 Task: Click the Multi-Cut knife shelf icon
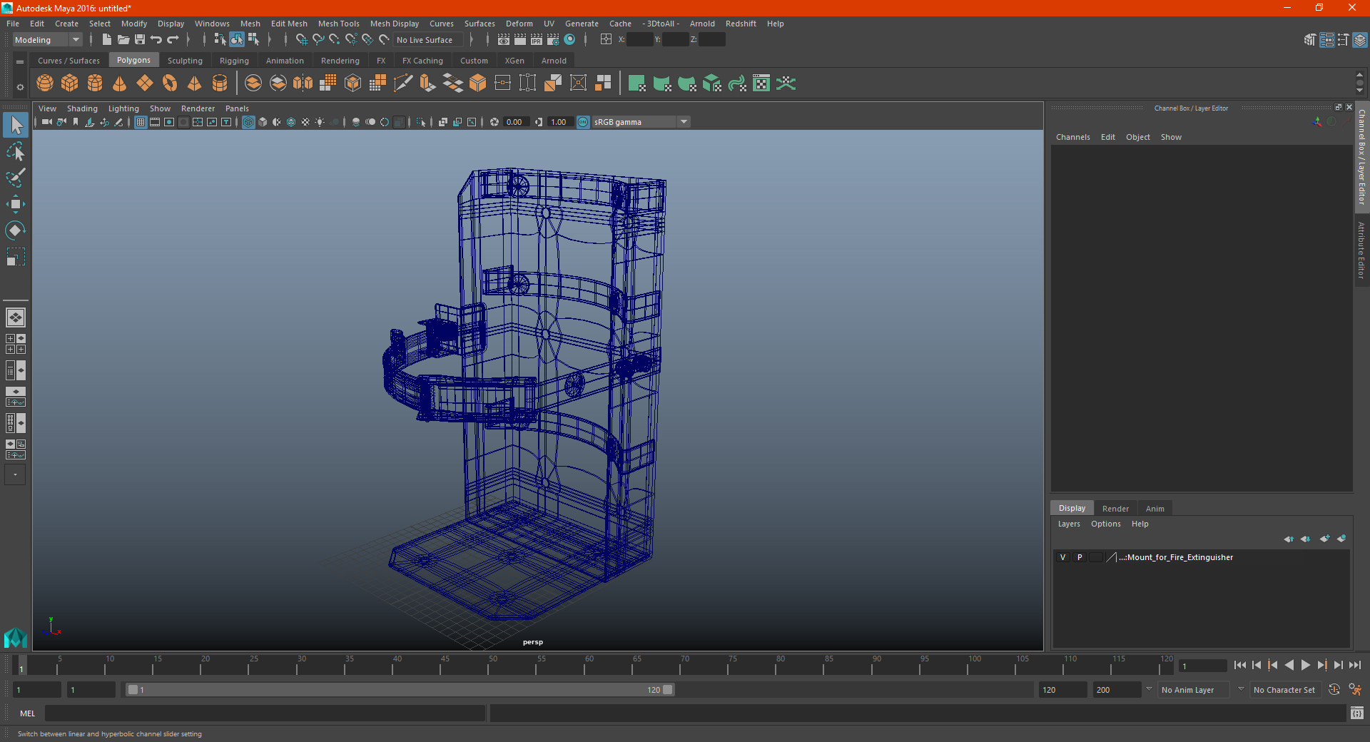point(402,83)
